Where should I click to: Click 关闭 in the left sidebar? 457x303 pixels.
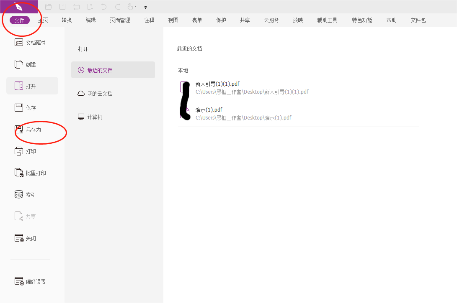(30, 238)
